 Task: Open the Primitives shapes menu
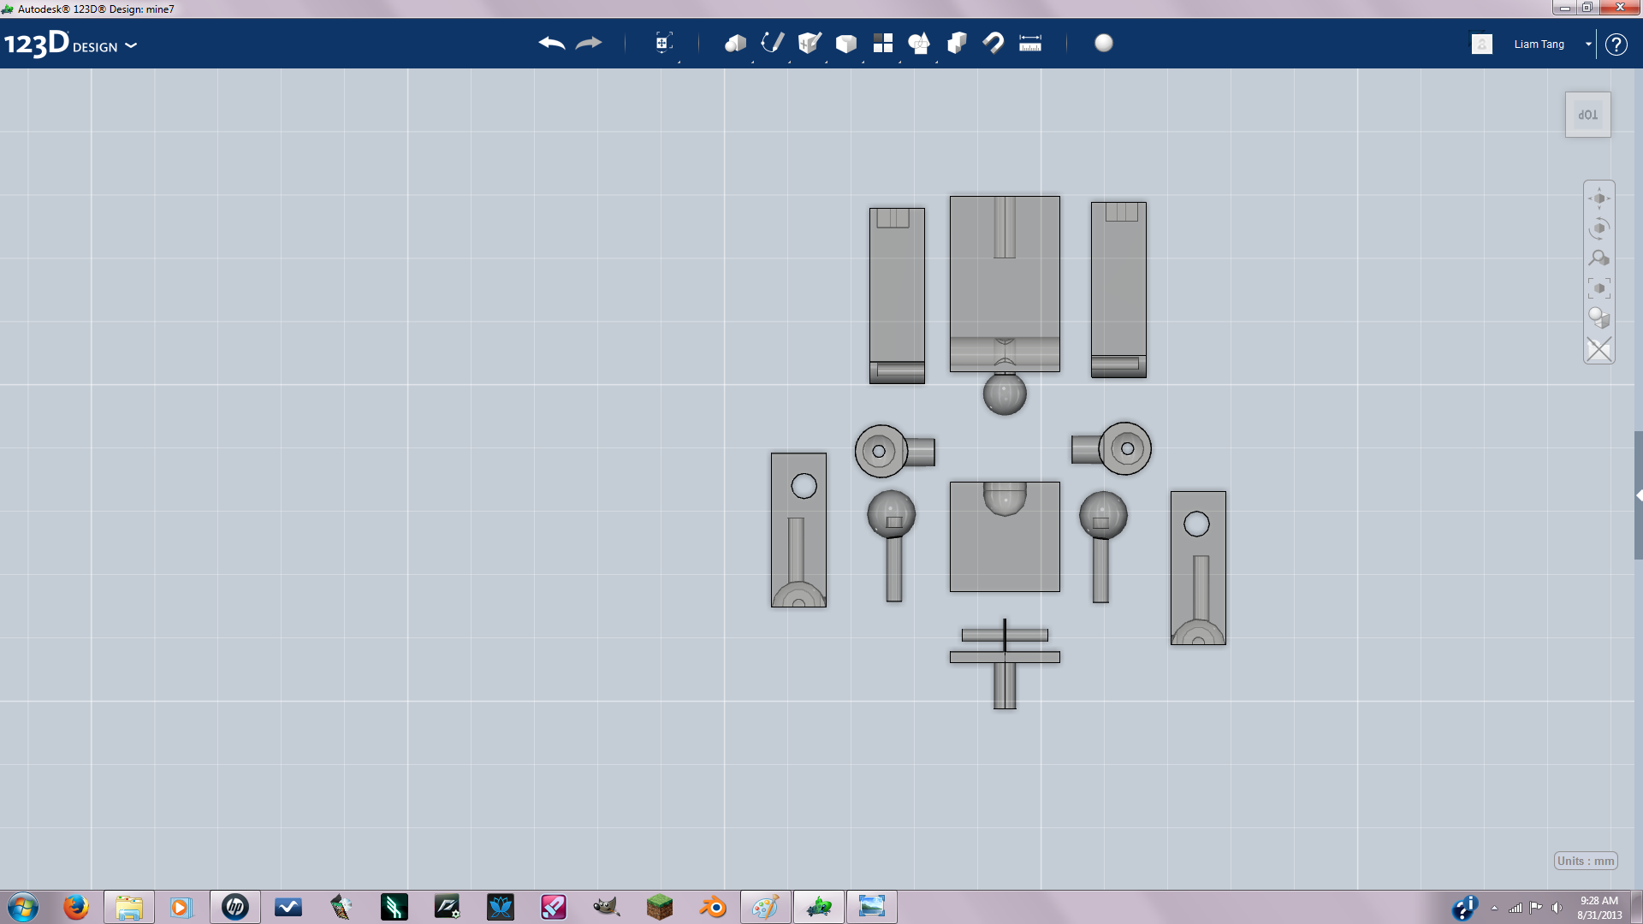click(x=735, y=43)
